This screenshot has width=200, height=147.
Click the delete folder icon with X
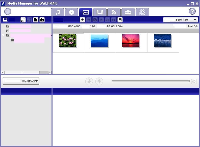[x=42, y=20]
